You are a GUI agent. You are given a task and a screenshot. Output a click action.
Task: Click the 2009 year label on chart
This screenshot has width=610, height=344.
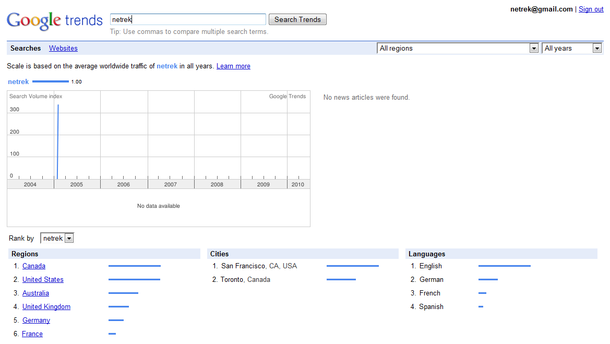point(264,184)
